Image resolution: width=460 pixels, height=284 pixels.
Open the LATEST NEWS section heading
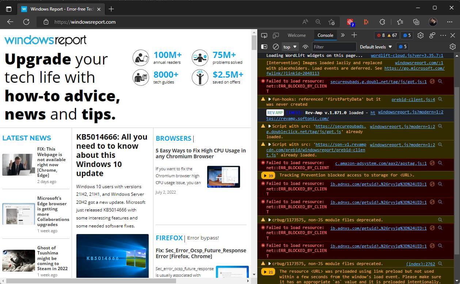click(27, 138)
